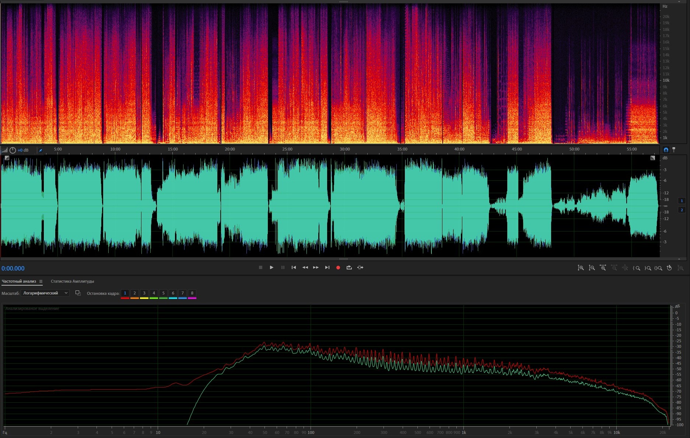Switch to Статистика Амплитуды tab
This screenshot has height=438, width=690.
pos(72,282)
